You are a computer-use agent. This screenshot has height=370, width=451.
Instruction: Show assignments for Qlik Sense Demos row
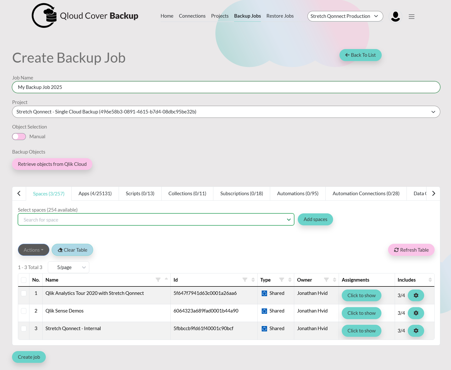[361, 313]
